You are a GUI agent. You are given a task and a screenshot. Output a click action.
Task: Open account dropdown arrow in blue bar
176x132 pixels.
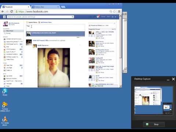click(x=115, y=17)
